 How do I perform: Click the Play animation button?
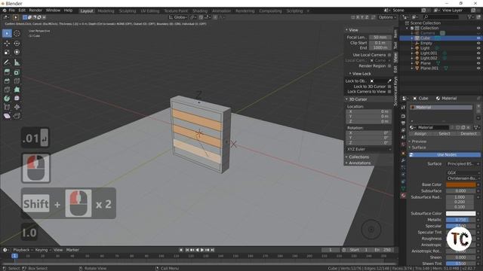tap(202, 250)
